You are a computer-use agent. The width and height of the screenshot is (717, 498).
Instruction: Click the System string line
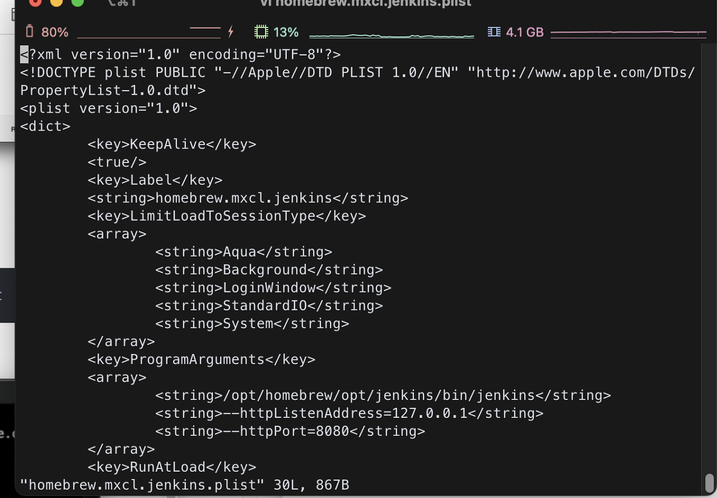pyautogui.click(x=252, y=323)
